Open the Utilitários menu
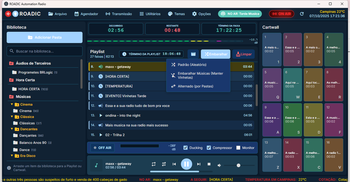350x182 pixels. pyautogui.click(x=150, y=14)
